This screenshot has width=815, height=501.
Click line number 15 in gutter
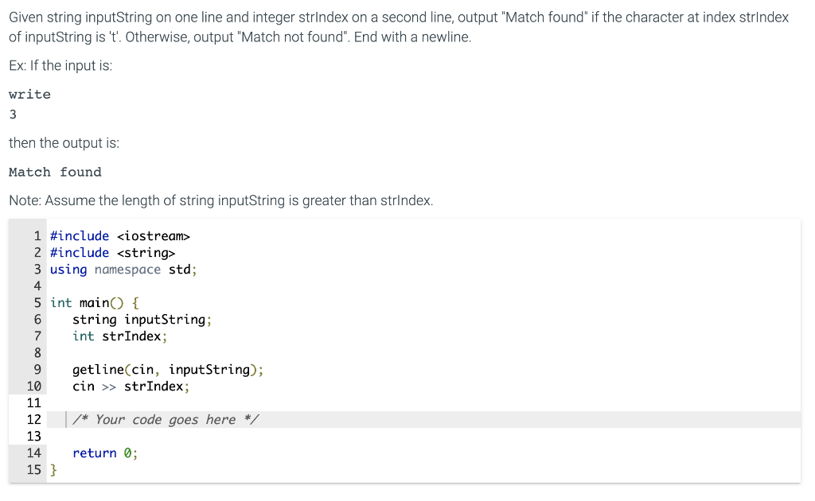click(x=33, y=470)
